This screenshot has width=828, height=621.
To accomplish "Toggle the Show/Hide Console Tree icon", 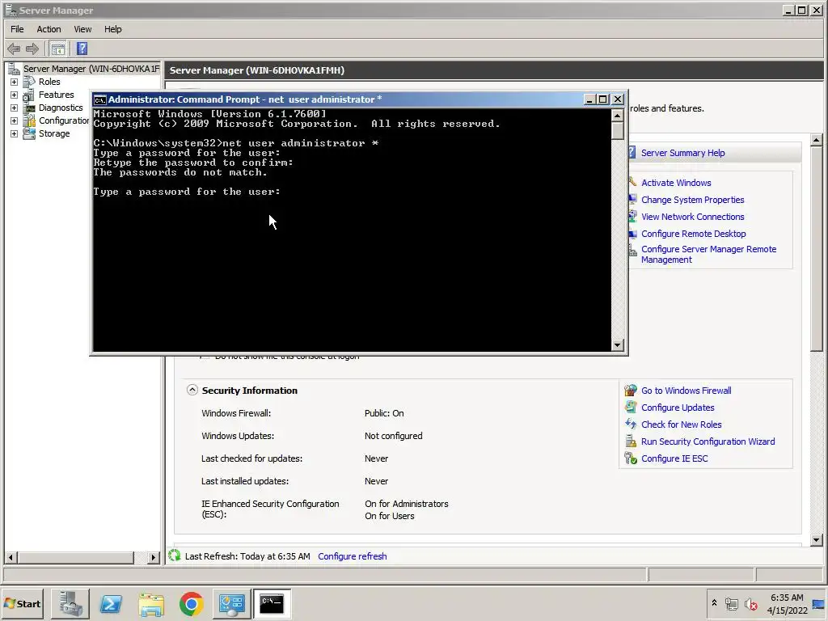I will (x=58, y=49).
